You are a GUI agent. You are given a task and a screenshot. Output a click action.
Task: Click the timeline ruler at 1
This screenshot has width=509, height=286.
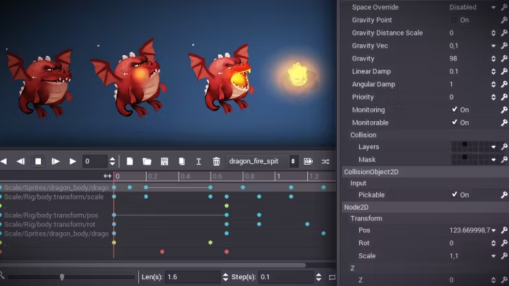pos(279,176)
